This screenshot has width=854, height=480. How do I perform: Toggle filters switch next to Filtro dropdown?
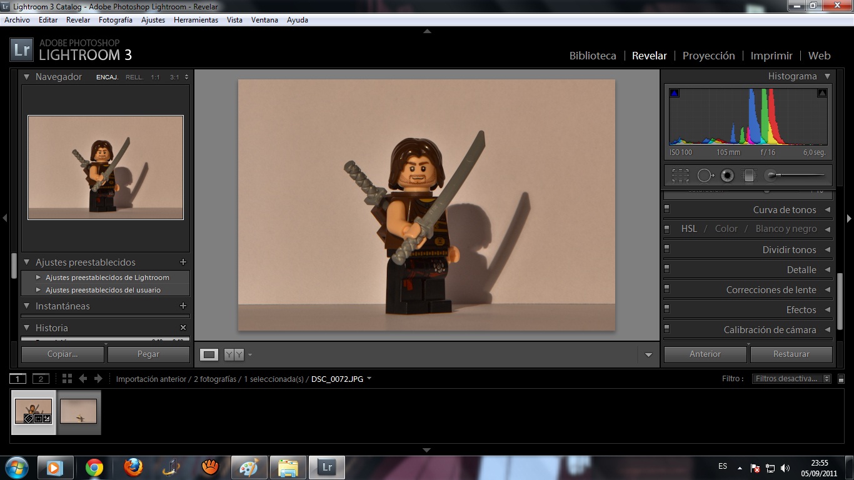(x=841, y=379)
